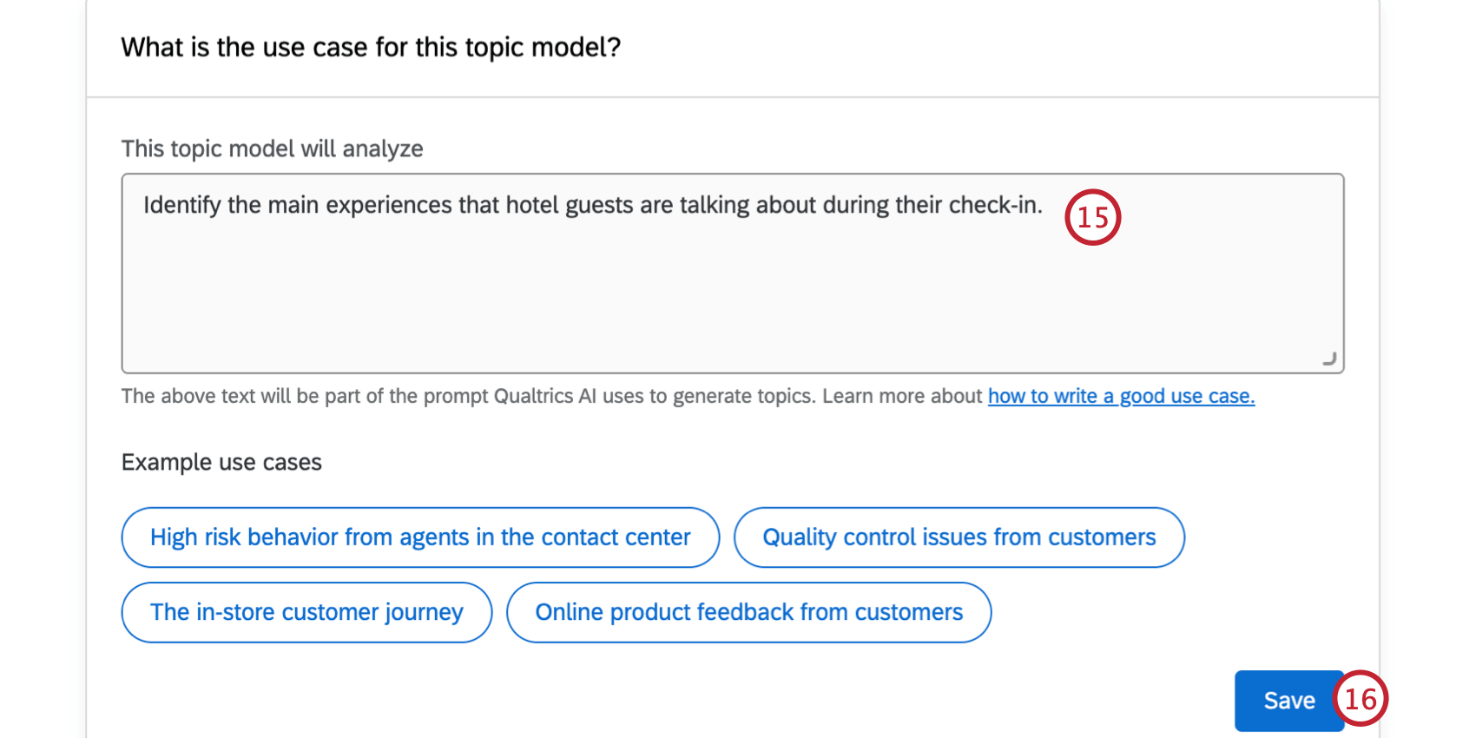1476x738 pixels.
Task: Click the helper text about Qualtrics AI prompts
Action: [x=551, y=396]
